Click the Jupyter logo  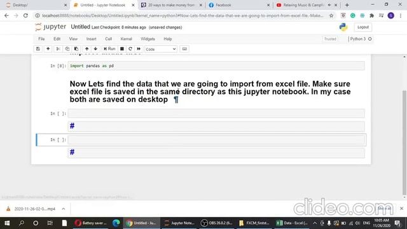pyautogui.click(x=51, y=27)
